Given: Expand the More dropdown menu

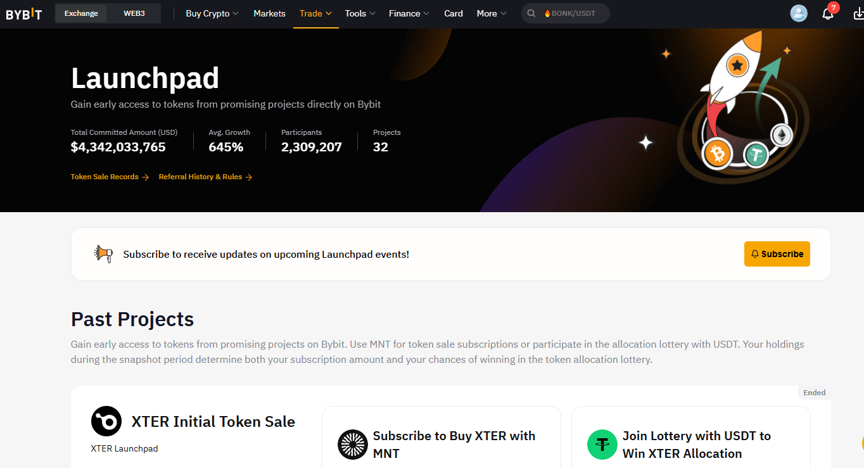Looking at the screenshot, I should (x=492, y=13).
